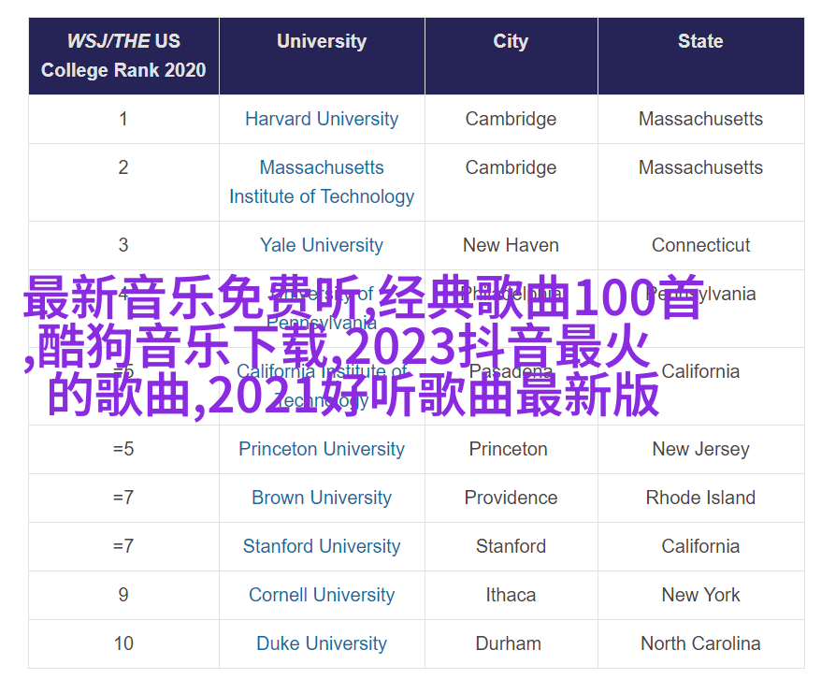Image resolution: width=821 pixels, height=679 pixels.
Task: Open the Stanford University link
Action: 322,546
